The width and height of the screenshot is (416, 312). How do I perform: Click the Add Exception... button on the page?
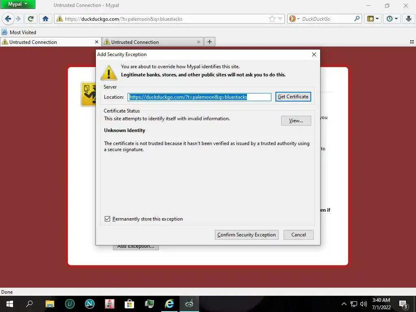(136, 247)
